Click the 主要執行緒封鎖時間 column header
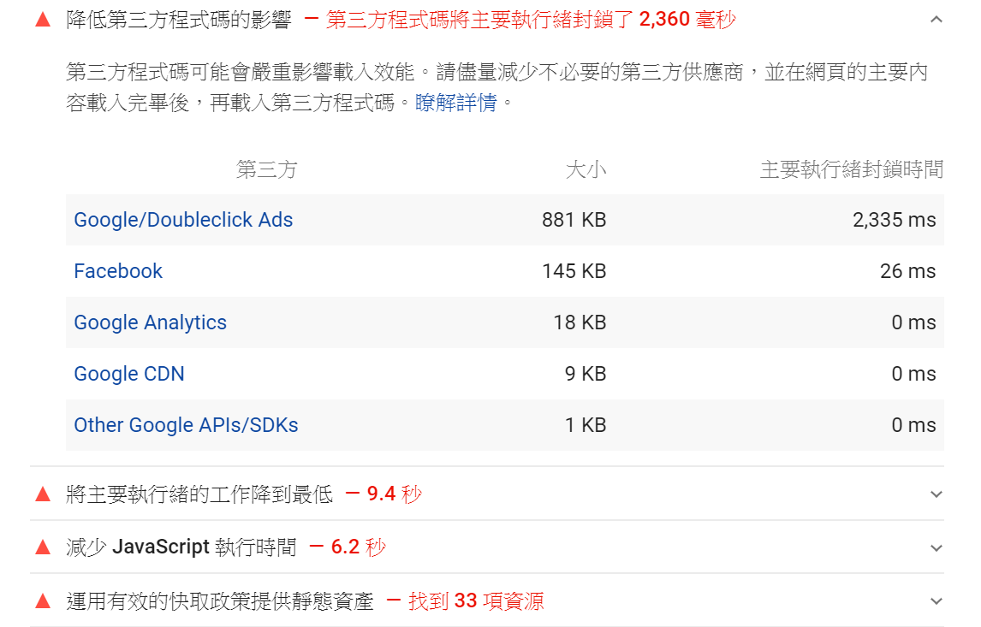The width and height of the screenshot is (981, 627). click(852, 169)
